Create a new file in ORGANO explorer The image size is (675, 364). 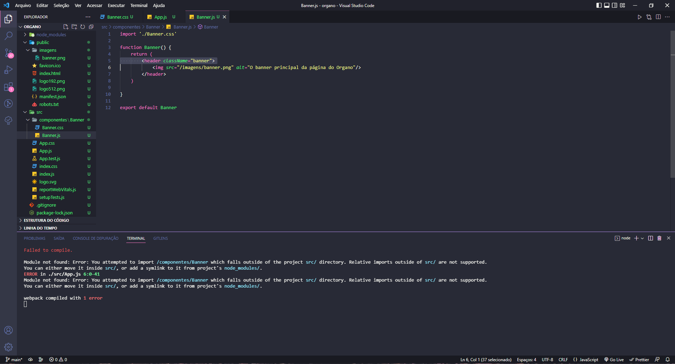click(x=66, y=27)
